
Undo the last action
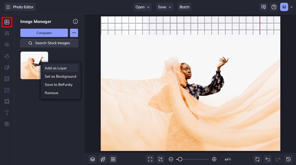pos(268,159)
